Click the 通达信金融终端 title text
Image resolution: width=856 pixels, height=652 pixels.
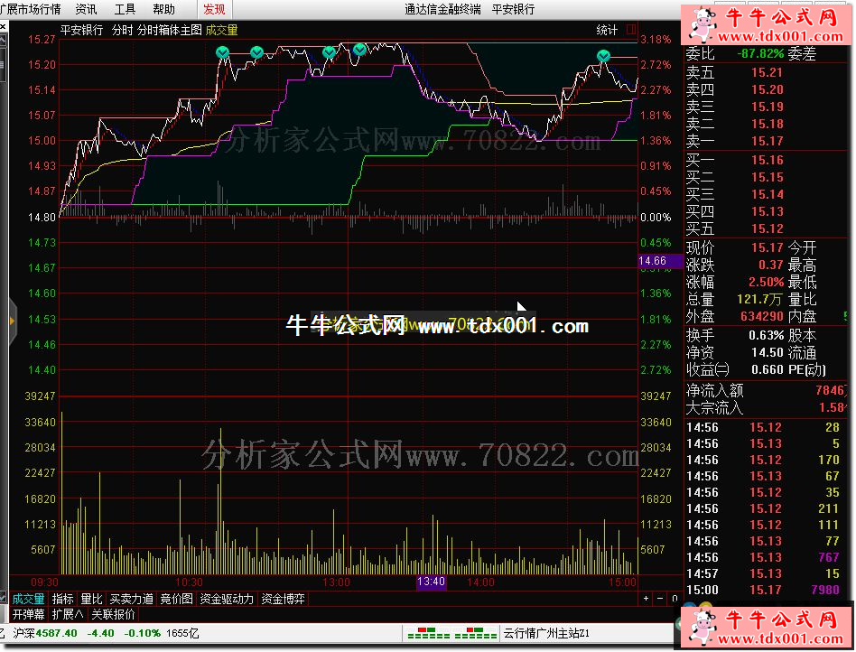[x=442, y=9]
